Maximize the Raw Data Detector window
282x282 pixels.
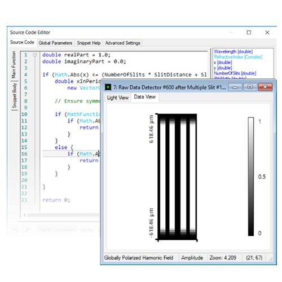coord(250,87)
